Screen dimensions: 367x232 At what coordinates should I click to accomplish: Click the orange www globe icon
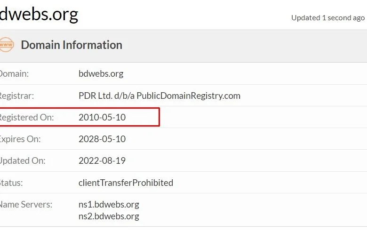[x=7, y=45]
